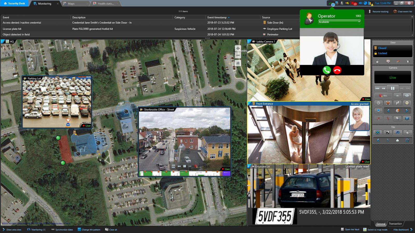Click the unlock door icon in Door panel

(x=378, y=61)
